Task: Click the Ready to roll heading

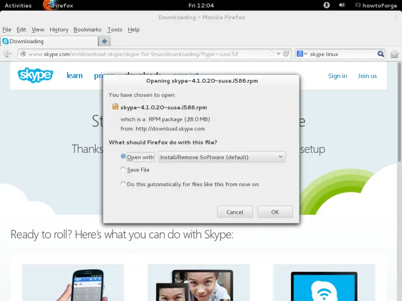Action: click(122, 234)
